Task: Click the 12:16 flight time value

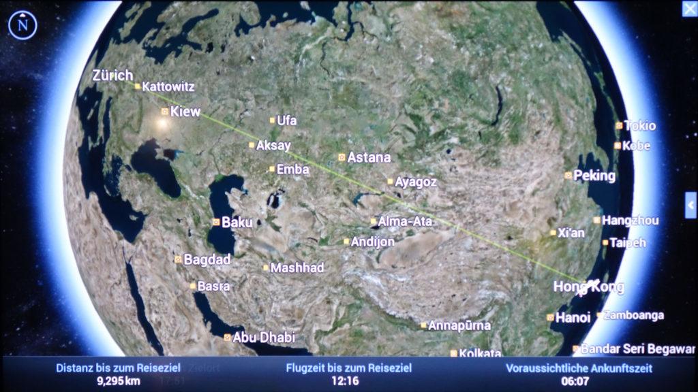Action: [x=345, y=381]
